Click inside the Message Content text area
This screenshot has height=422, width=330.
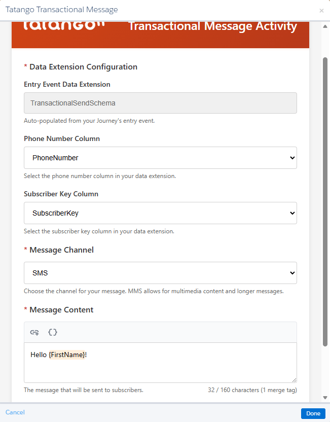point(160,363)
